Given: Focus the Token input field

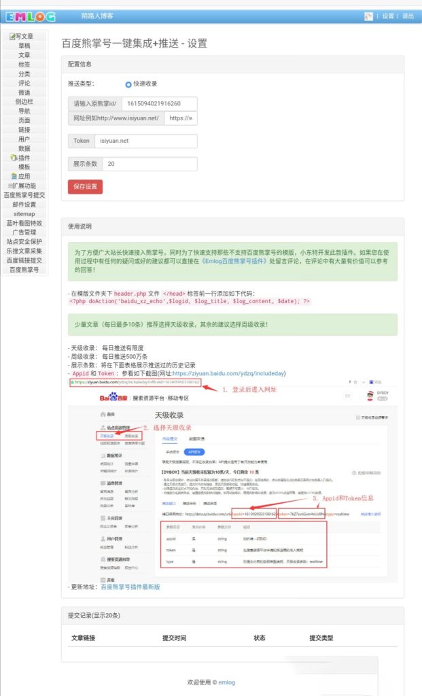Looking at the screenshot, I should click(145, 141).
